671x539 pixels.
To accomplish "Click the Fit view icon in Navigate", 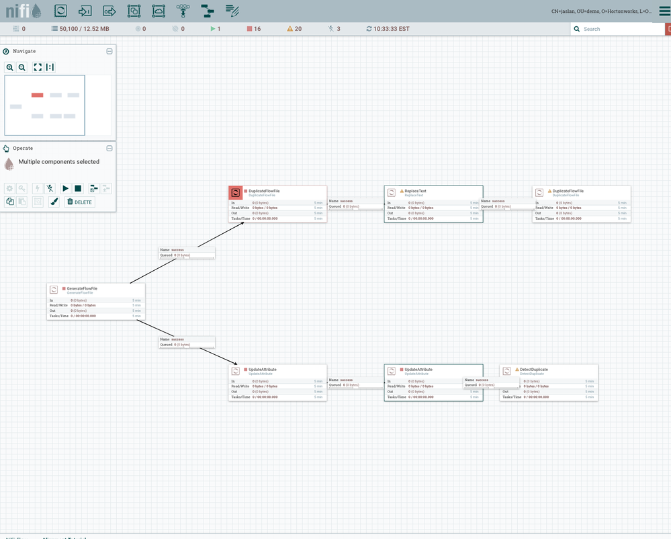I will [x=38, y=67].
